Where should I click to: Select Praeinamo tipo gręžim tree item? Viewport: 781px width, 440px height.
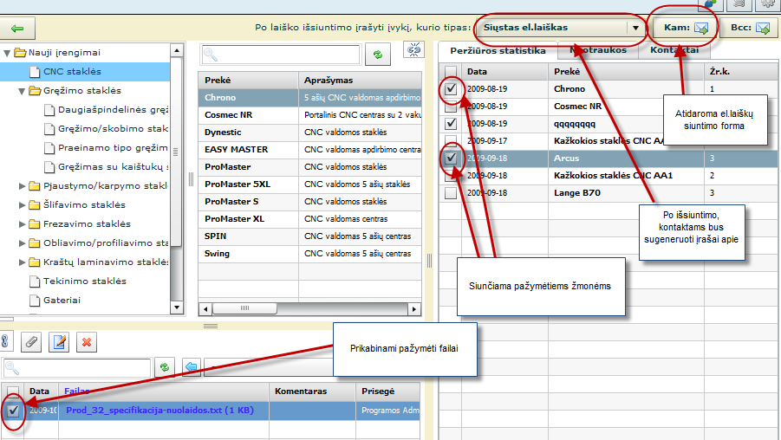tap(113, 148)
